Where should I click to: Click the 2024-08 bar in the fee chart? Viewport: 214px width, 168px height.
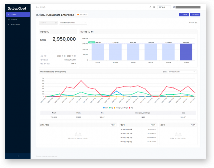(x=151, y=52)
